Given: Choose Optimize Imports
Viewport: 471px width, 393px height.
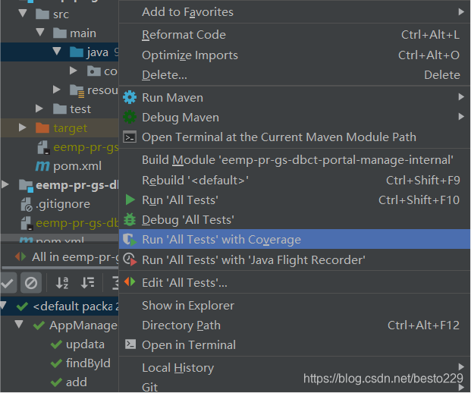Looking at the screenshot, I should (294, 55).
